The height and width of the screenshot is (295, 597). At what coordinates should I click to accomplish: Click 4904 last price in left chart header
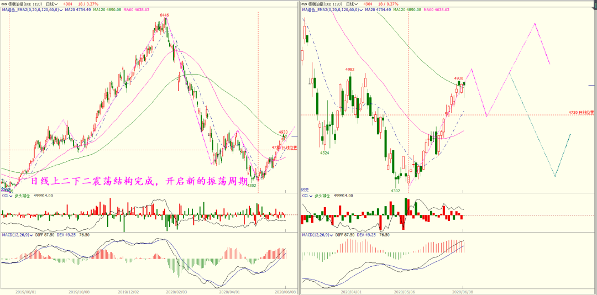(68, 4)
